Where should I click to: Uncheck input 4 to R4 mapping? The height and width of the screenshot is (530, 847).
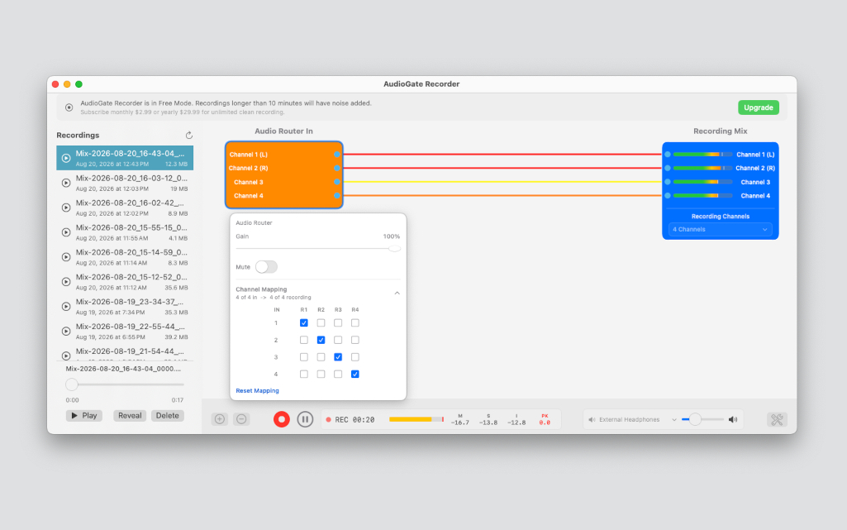(355, 374)
